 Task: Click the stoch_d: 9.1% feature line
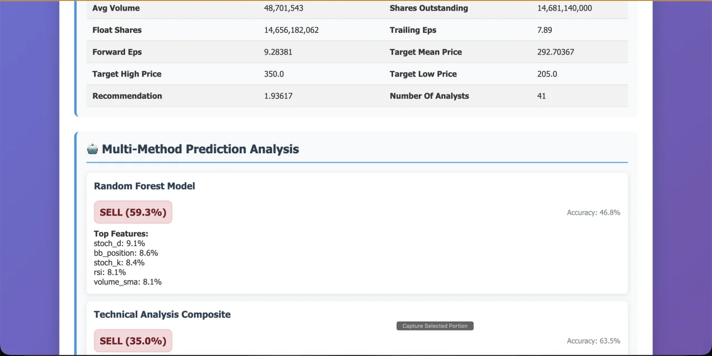[x=120, y=243]
